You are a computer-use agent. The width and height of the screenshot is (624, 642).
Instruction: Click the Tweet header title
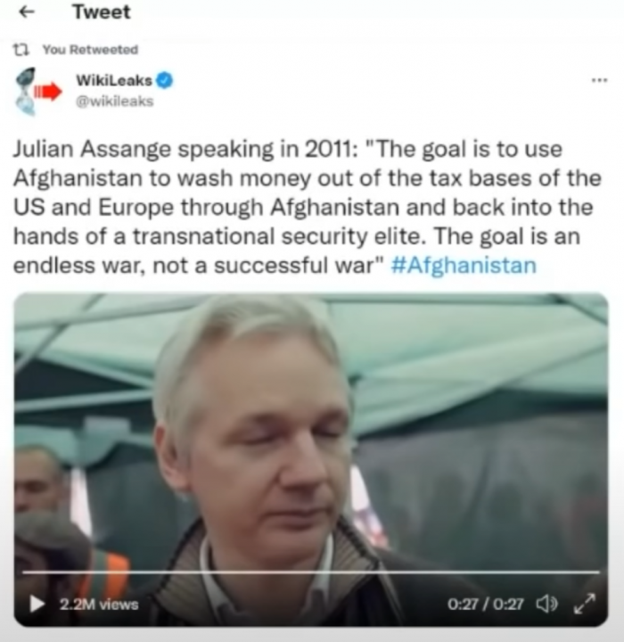pyautogui.click(x=102, y=12)
